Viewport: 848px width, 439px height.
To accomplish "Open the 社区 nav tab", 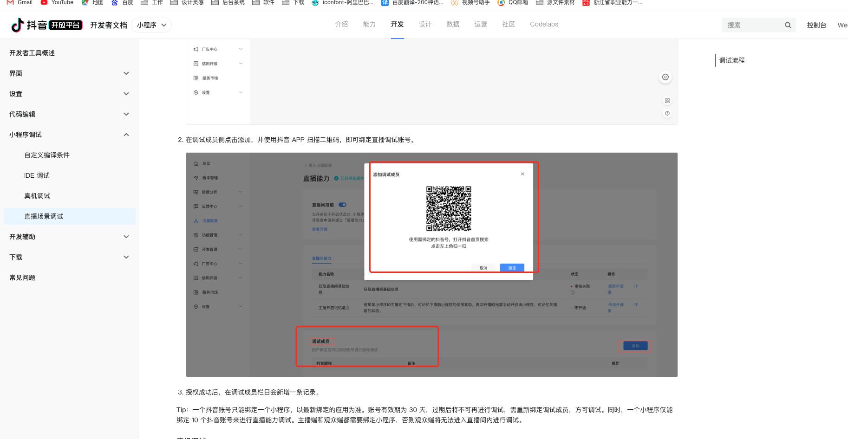I will 509,24.
